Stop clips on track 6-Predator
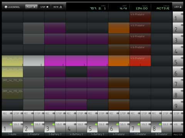Image resolution: width=185 pixels, height=138 pixels. (x=124, y=116)
